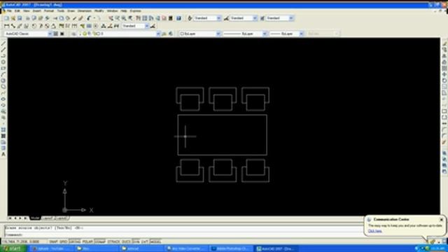Viewport: 448px width, 252px height.
Task: Activate Zoom Realtime tool
Action: 118,18
